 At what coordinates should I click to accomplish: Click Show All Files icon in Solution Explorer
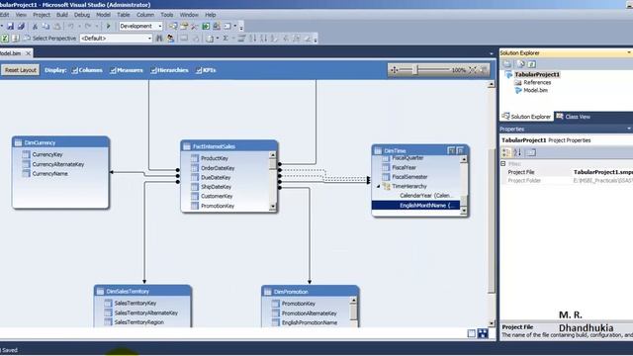point(520,64)
